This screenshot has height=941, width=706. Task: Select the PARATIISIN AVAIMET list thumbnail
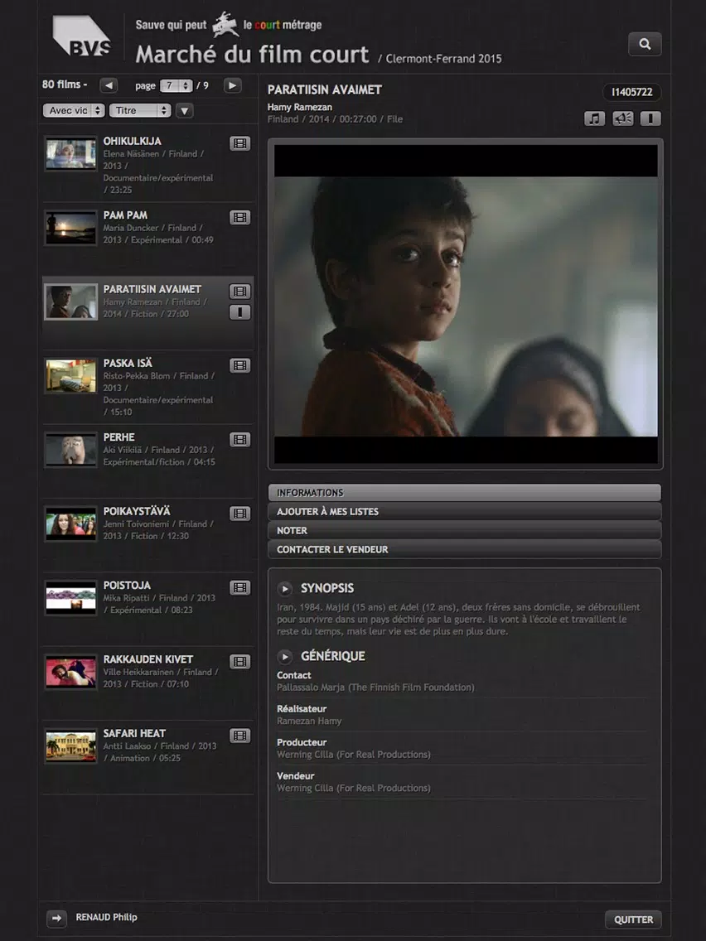pyautogui.click(x=70, y=302)
